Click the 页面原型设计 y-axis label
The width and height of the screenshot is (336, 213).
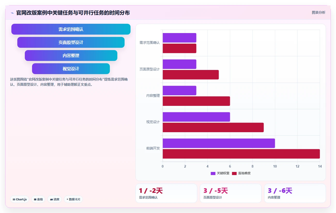coord(150,69)
